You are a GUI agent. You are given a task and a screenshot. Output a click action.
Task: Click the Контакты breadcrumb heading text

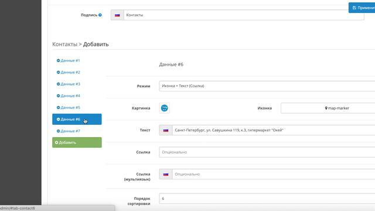pos(65,45)
